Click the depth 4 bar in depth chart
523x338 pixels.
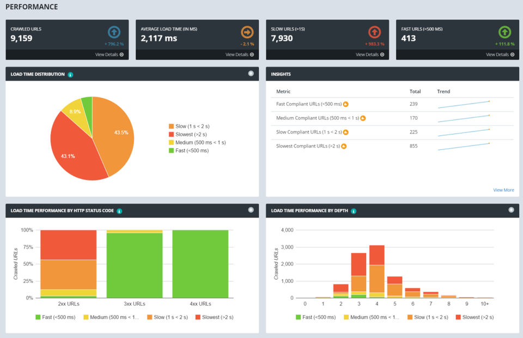pos(377,271)
